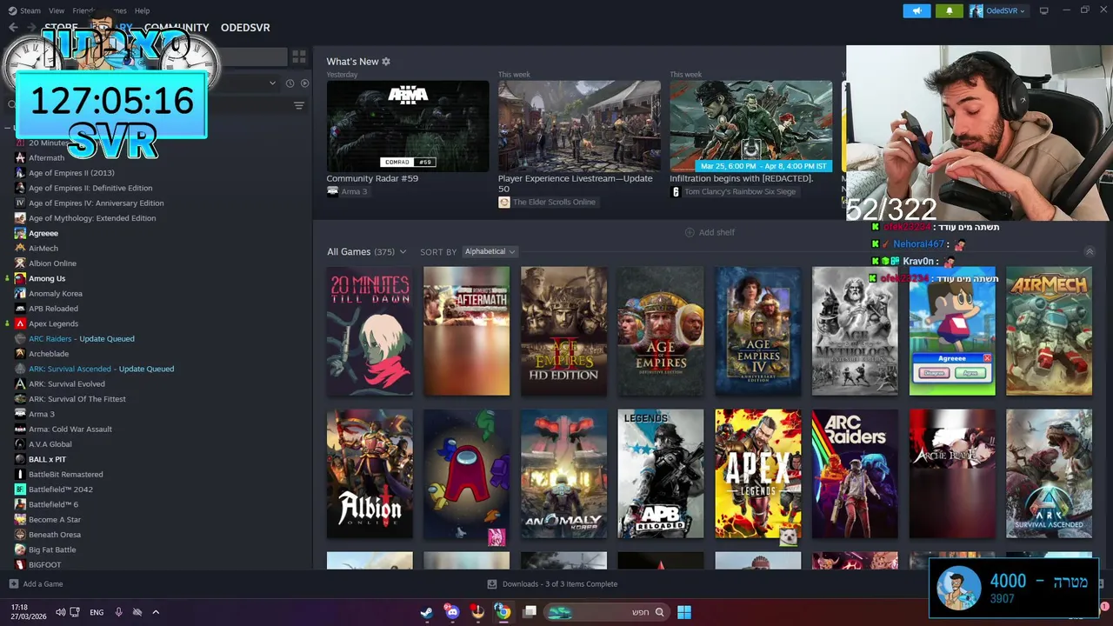1113x626 pixels.
Task: Go to the ODEDSVR profile tab
Action: tap(245, 28)
